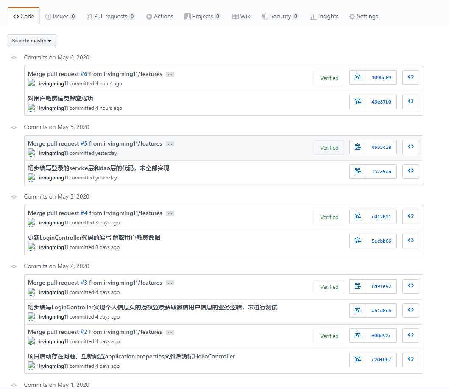Copy full SHA for commit 46e87b0

click(x=358, y=101)
